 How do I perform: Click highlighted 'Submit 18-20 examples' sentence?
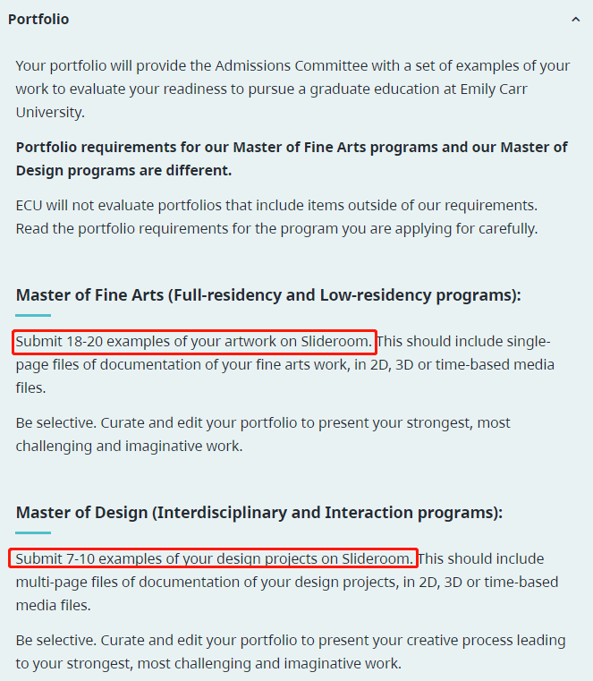[x=194, y=342]
